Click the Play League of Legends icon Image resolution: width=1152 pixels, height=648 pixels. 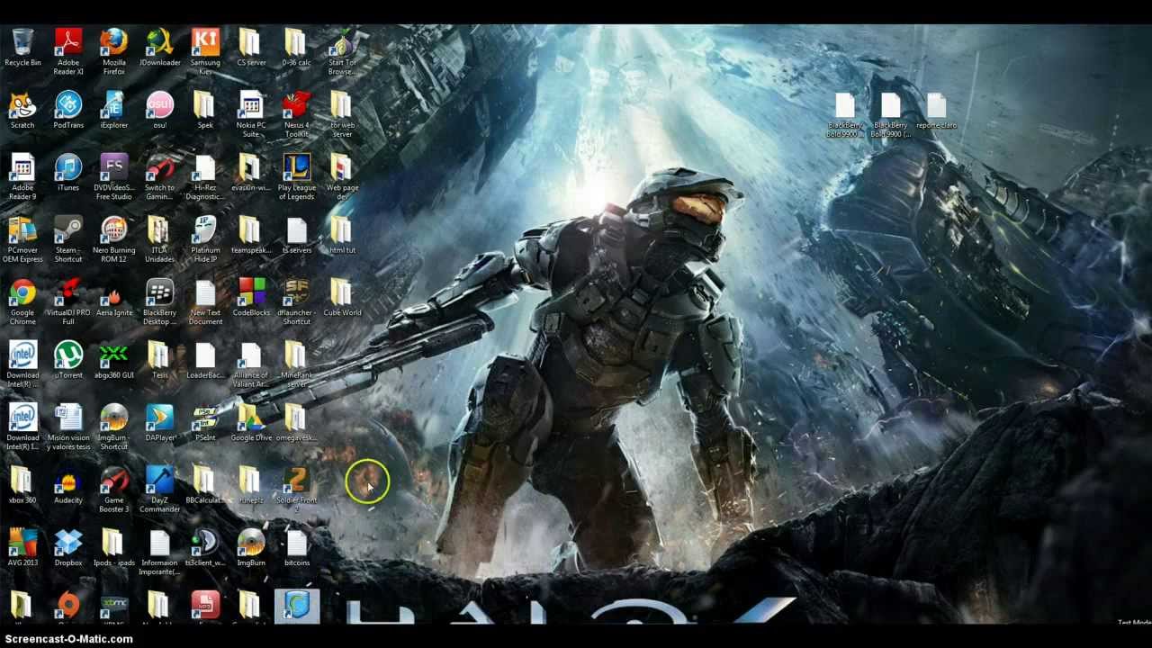tap(296, 176)
